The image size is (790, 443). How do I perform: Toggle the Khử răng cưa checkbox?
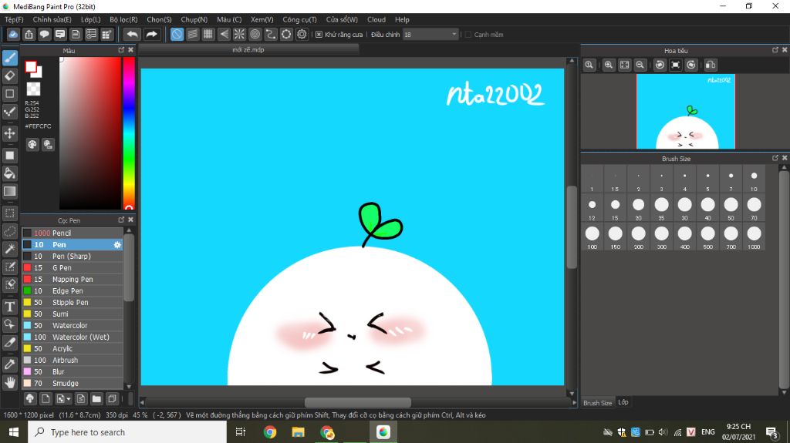pos(319,34)
